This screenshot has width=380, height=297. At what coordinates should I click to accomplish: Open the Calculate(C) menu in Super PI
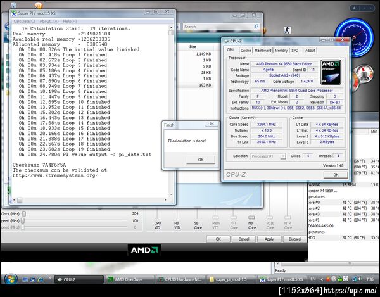[24, 22]
